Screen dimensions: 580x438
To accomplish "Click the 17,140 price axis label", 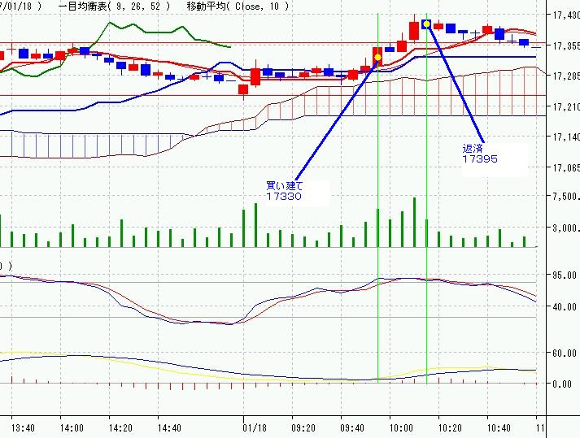I will [565, 137].
